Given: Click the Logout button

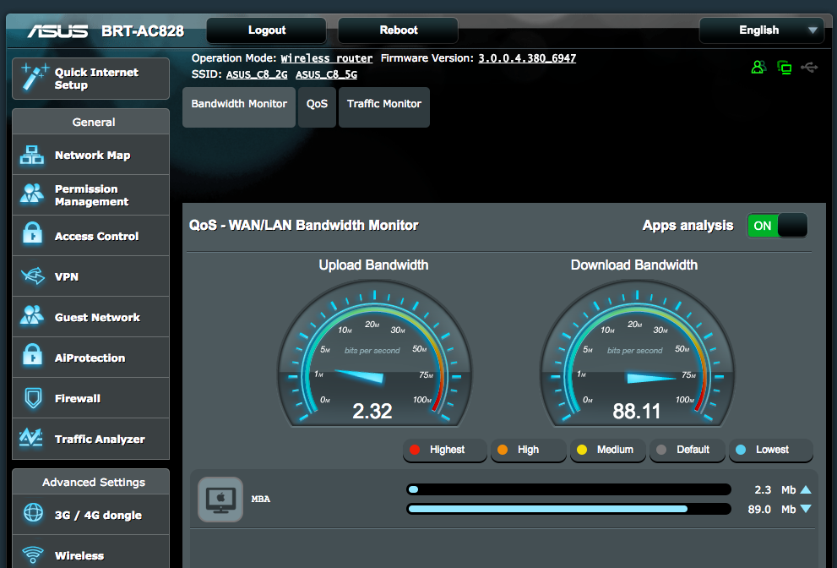Looking at the screenshot, I should click(x=267, y=30).
